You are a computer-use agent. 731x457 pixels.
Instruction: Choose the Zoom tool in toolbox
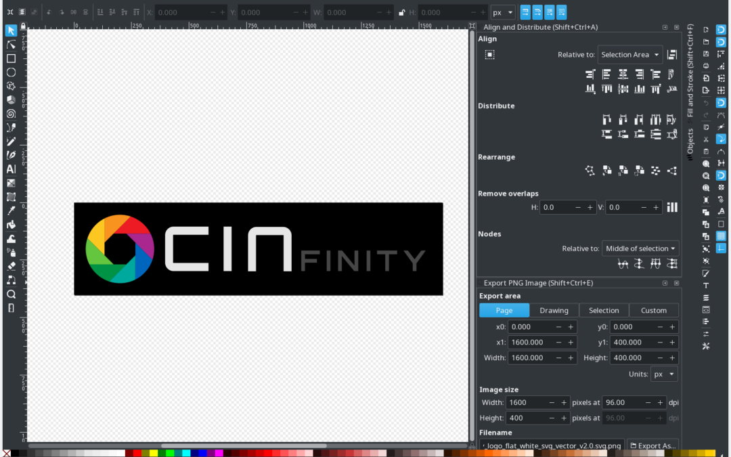[x=11, y=294]
